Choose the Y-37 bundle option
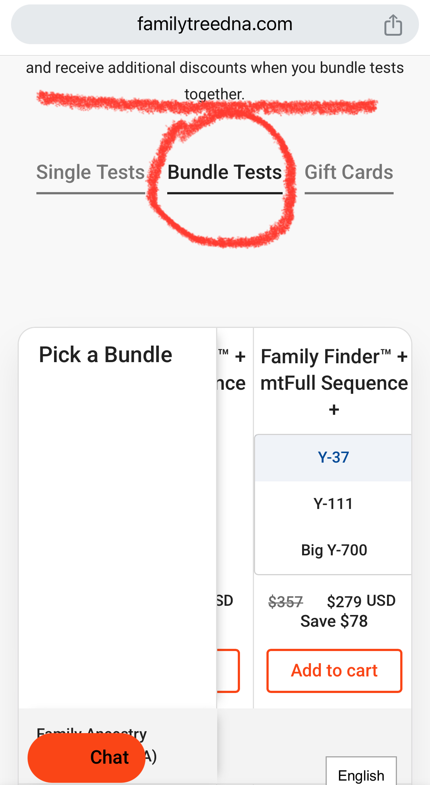This screenshot has width=430, height=785. coord(333,457)
